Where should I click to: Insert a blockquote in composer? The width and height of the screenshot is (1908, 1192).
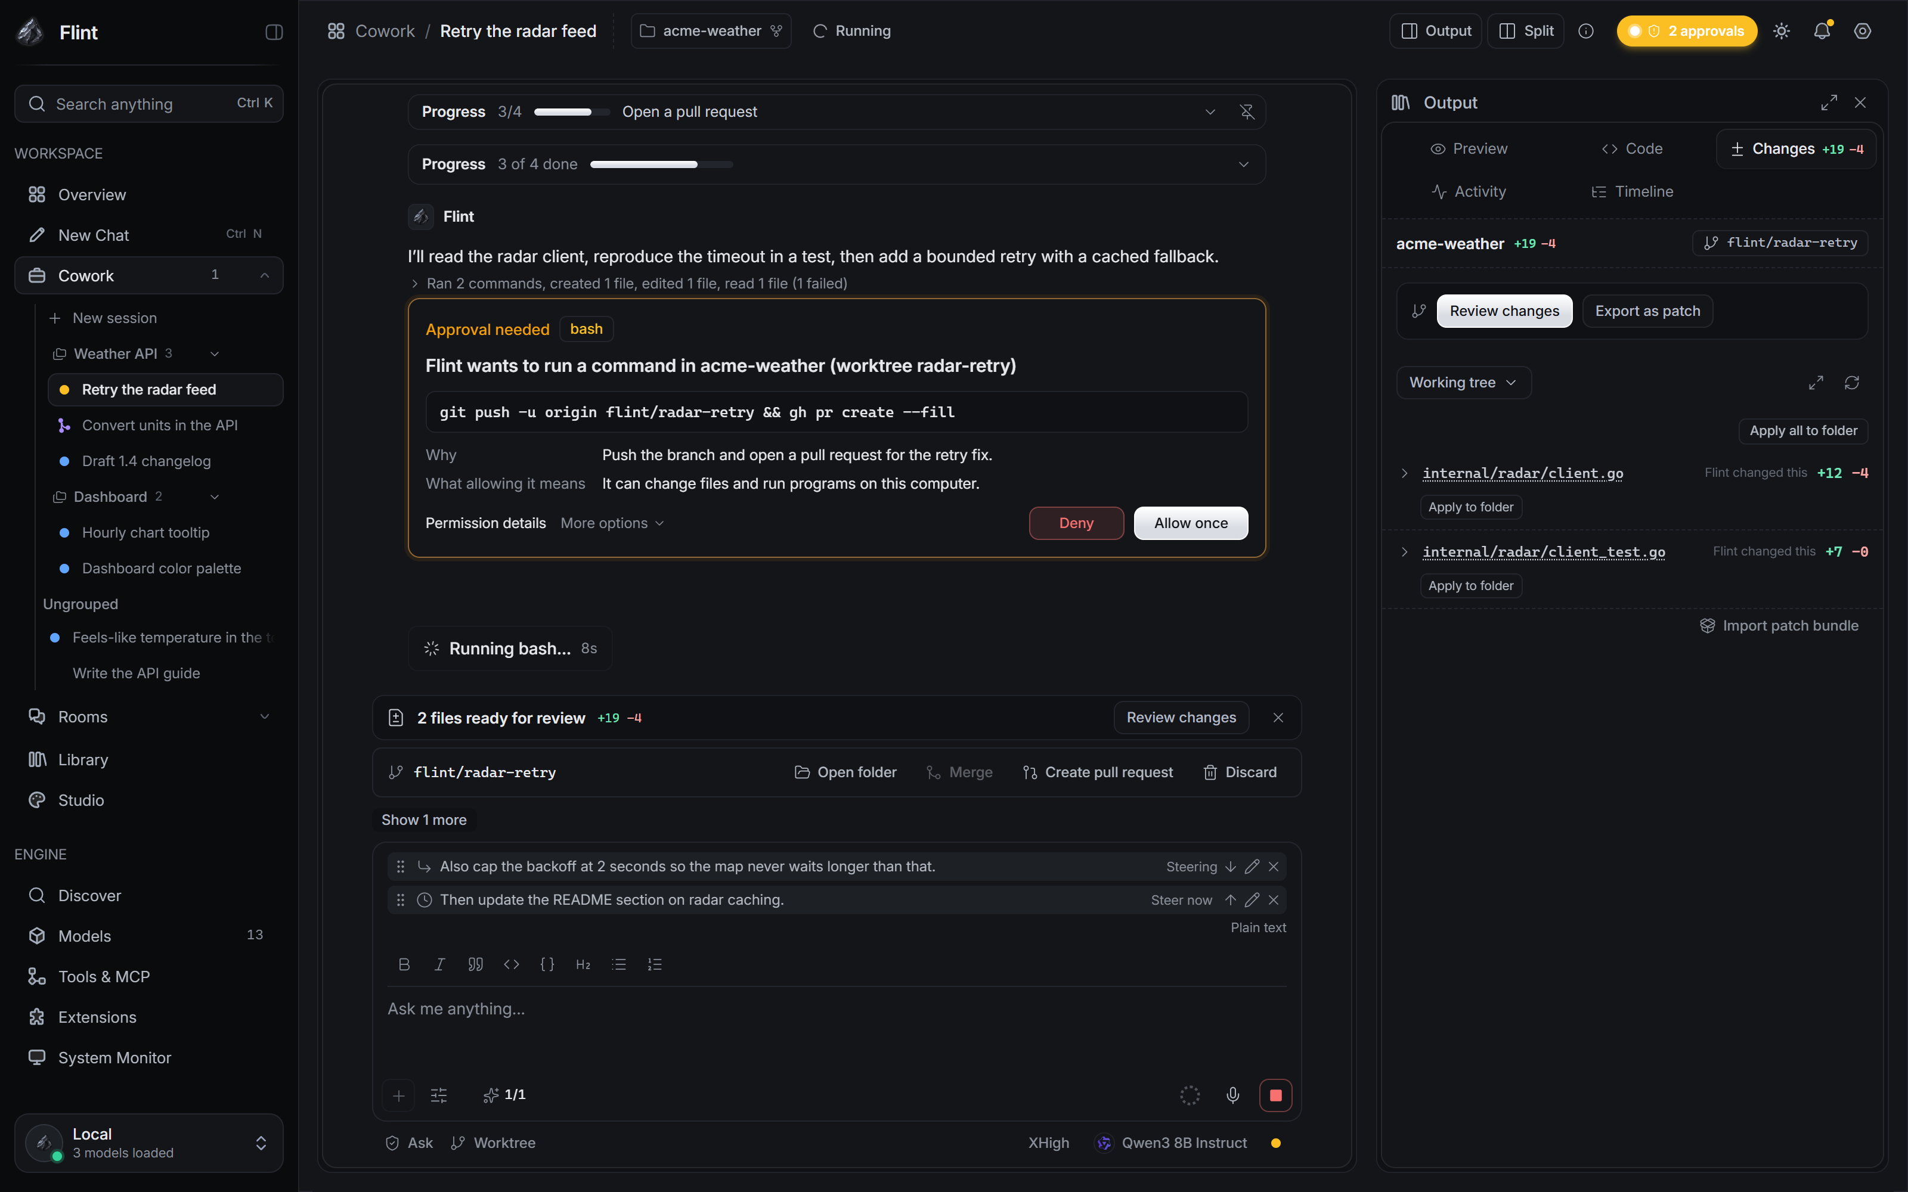[x=475, y=964]
